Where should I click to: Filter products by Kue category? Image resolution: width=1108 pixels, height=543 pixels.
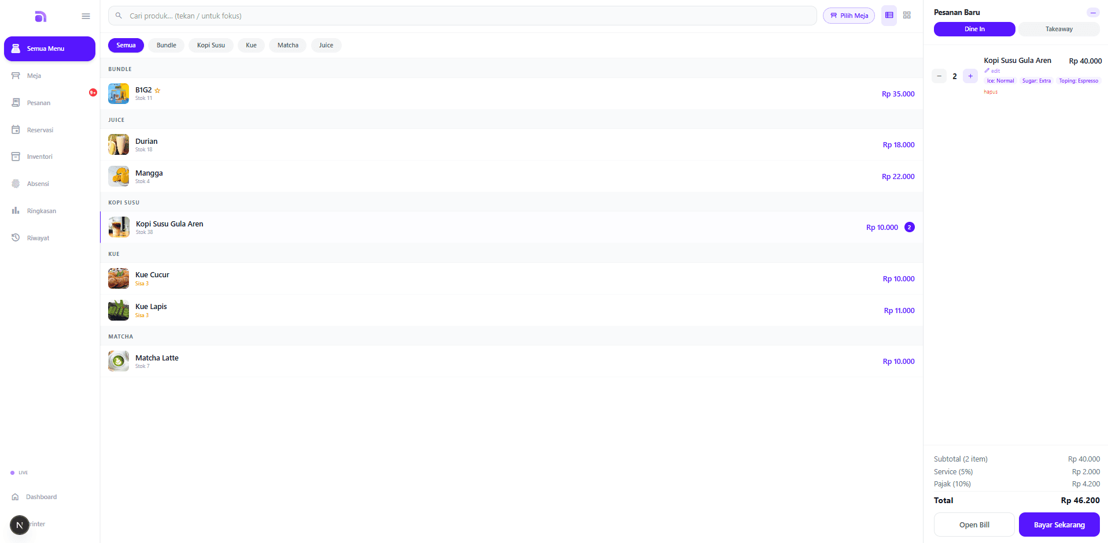[x=251, y=45]
